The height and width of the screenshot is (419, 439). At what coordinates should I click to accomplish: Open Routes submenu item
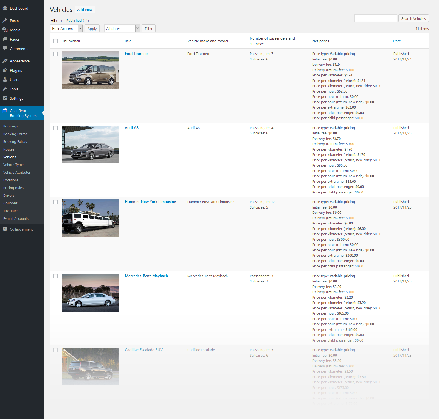coord(9,149)
